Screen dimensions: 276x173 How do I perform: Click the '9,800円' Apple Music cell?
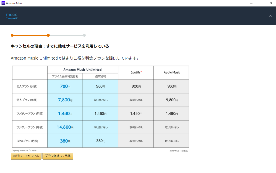[172, 100]
